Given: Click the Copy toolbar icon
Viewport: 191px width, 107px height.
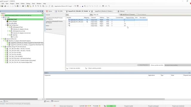Looking at the screenshot, I should (x=15, y=6).
